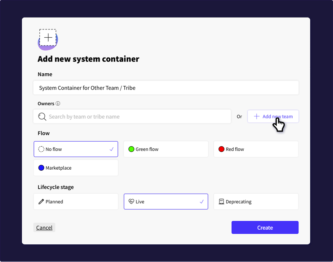The width and height of the screenshot is (333, 262).
Task: Click the Search by team or tribe field
Action: tap(137, 116)
